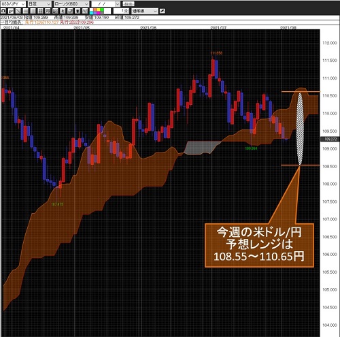Viewport: 340px width, 337px height.
Task: Click the current price label 109.272
Action: click(330, 139)
